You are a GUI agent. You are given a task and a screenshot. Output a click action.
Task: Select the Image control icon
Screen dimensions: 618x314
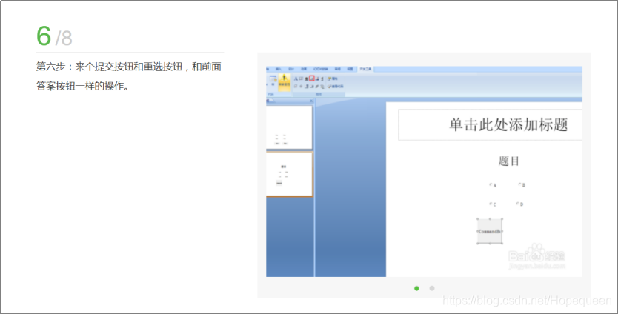pos(317,78)
